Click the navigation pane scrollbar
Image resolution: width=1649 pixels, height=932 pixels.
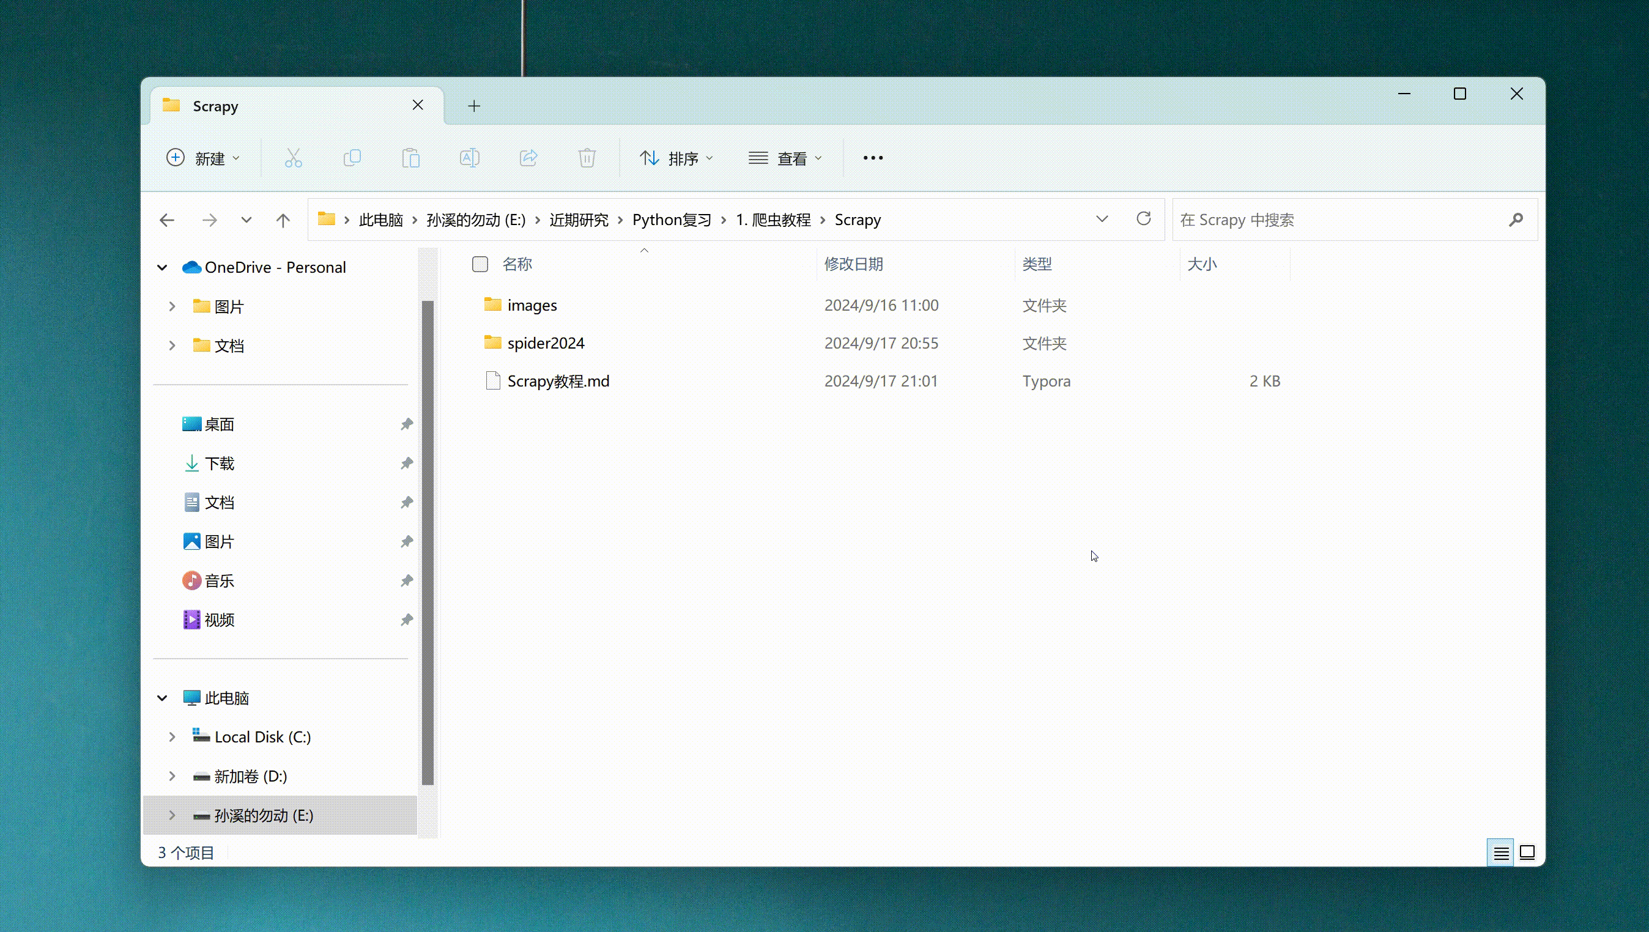428,542
